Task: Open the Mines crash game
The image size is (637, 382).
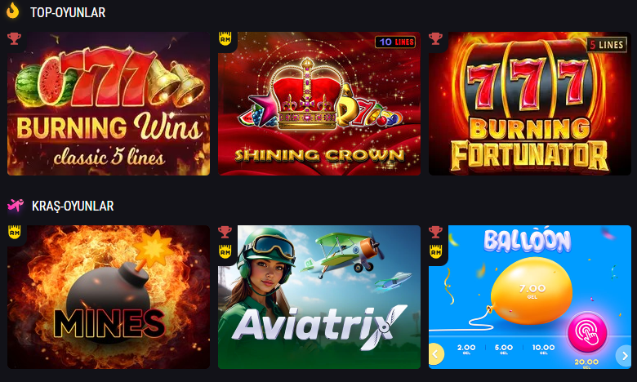Action: tap(109, 297)
